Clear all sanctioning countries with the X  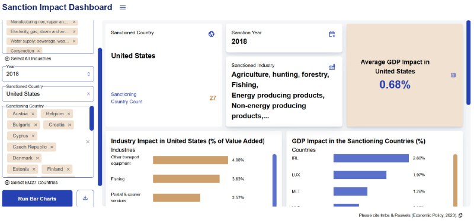(x=88, y=141)
